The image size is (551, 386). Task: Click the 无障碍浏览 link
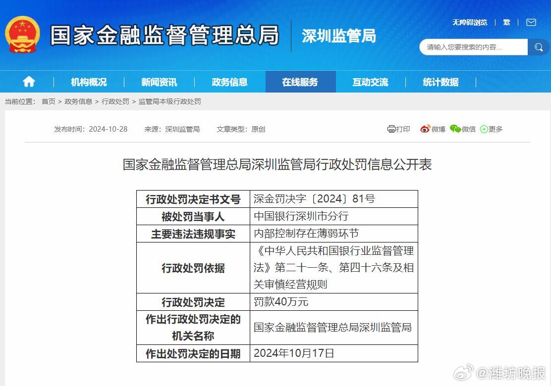point(470,22)
